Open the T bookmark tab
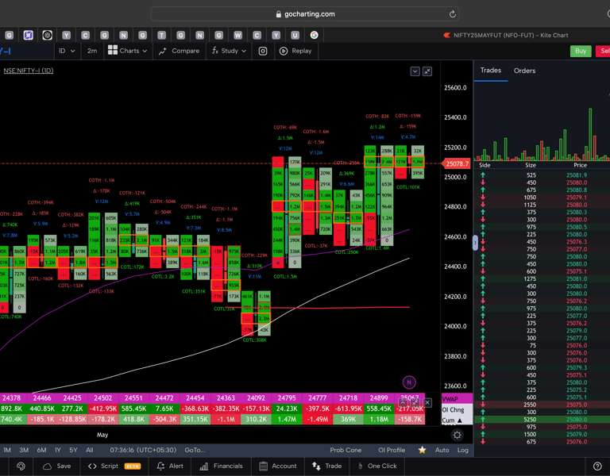This screenshot has width=610, height=476. pyautogui.click(x=161, y=36)
